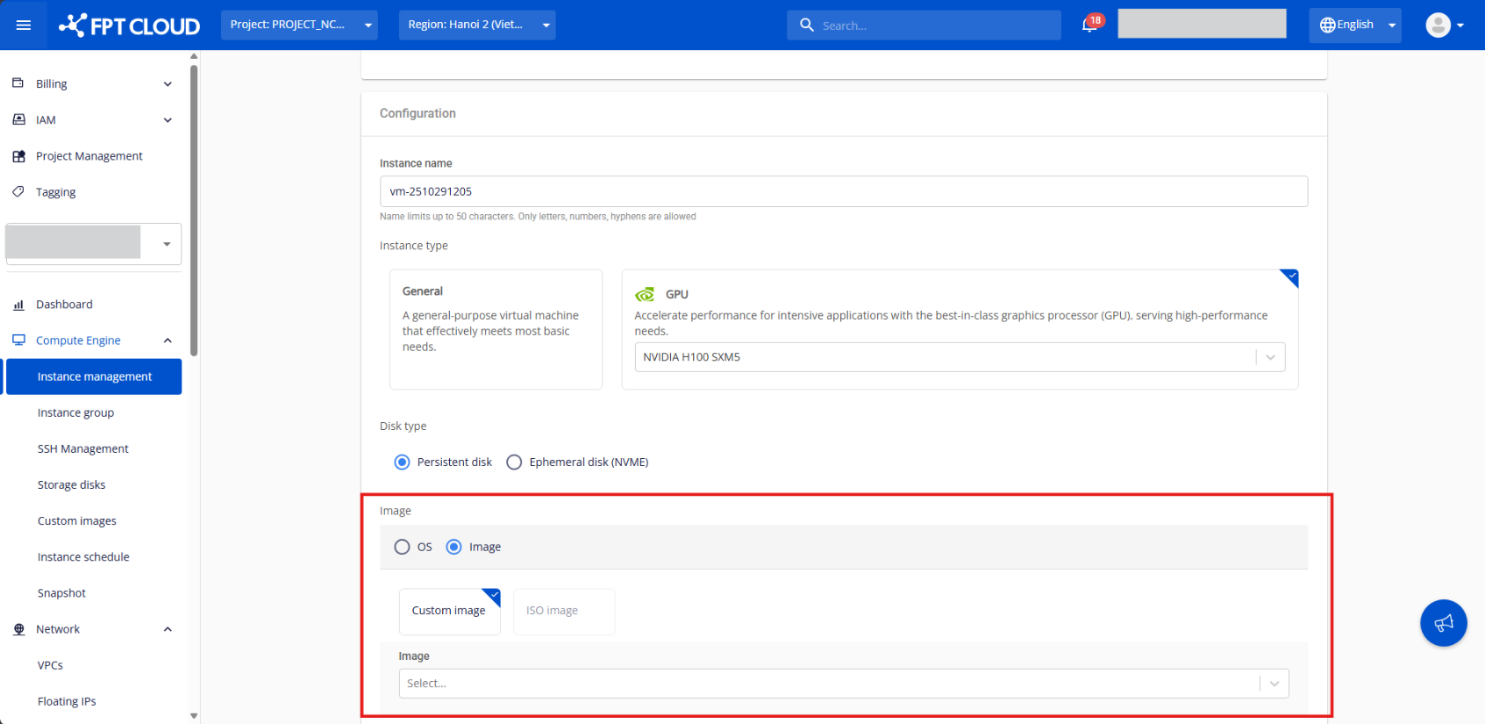Click the FPT Cloud logo

pos(130,25)
